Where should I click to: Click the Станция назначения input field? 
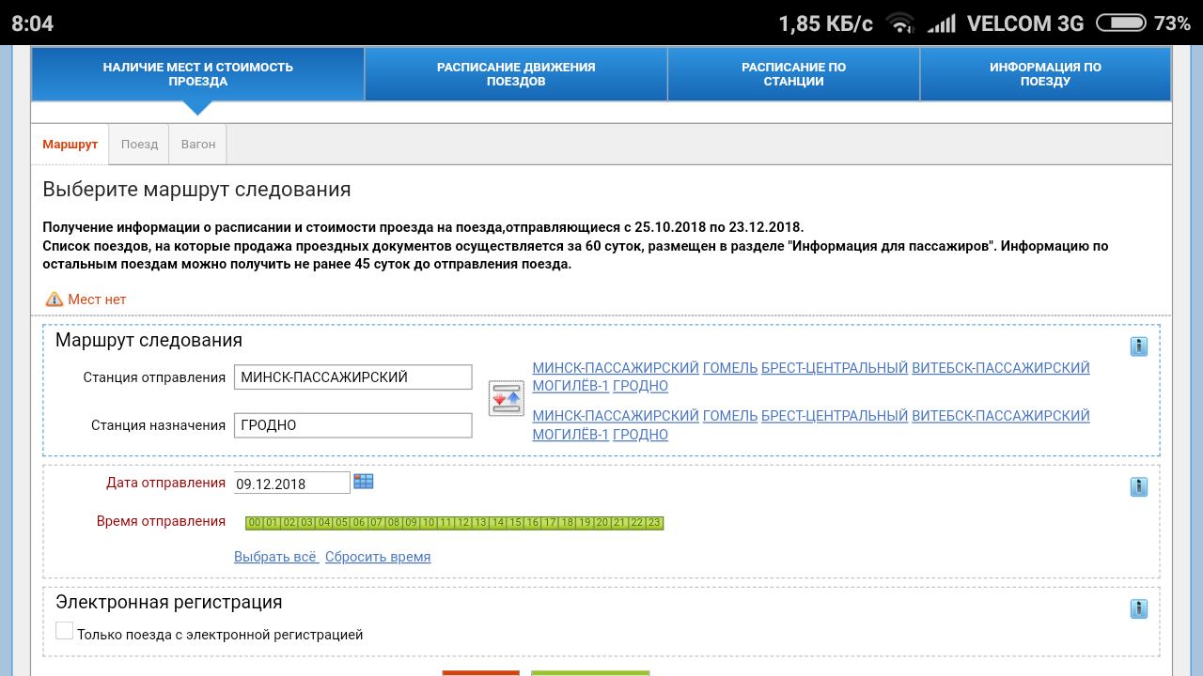pyautogui.click(x=352, y=425)
